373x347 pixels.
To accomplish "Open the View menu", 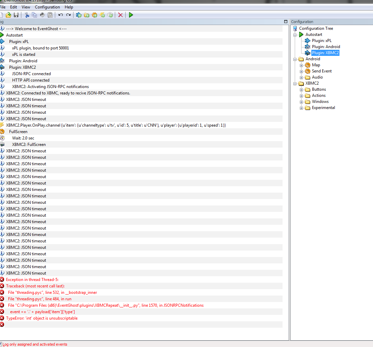I will 26,7.
